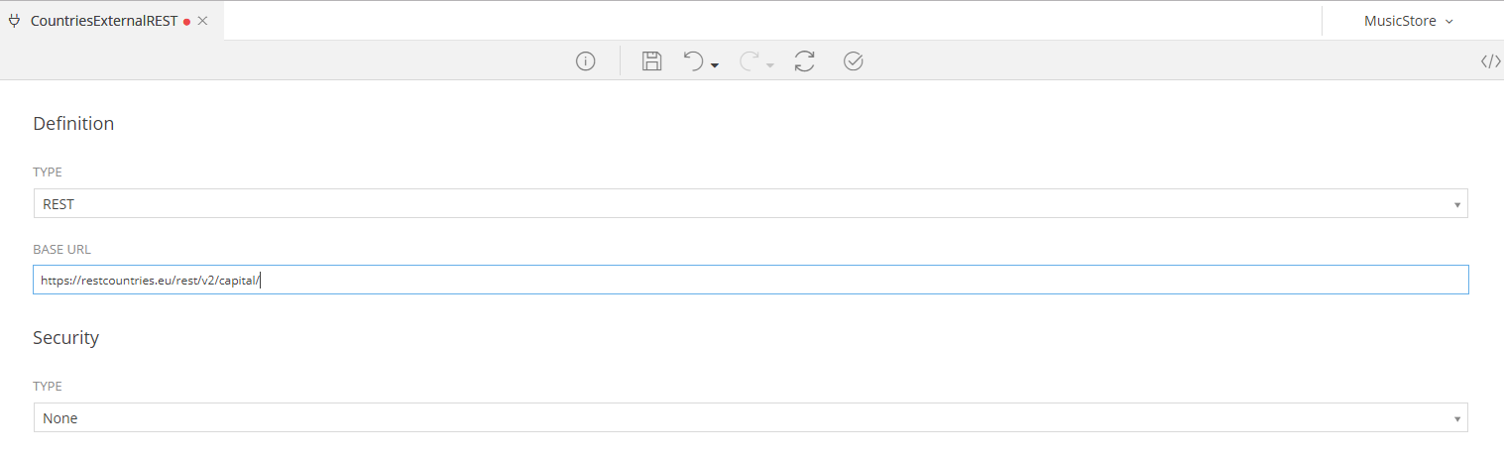The width and height of the screenshot is (1504, 460).
Task: Click the refresh arrows icon
Action: click(804, 61)
